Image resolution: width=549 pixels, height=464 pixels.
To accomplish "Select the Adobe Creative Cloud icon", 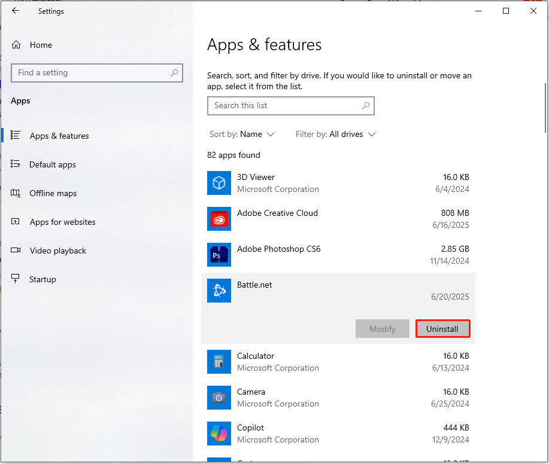I will [x=219, y=219].
